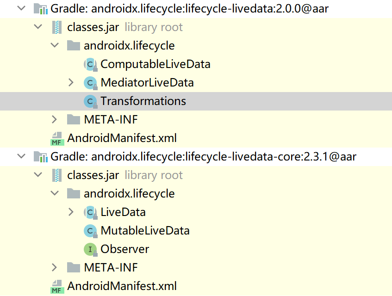Collapse the lifecycle-livedata:2.0.0@aar Gradle node
Viewport: 392px width, 296px height.
(x=21, y=8)
